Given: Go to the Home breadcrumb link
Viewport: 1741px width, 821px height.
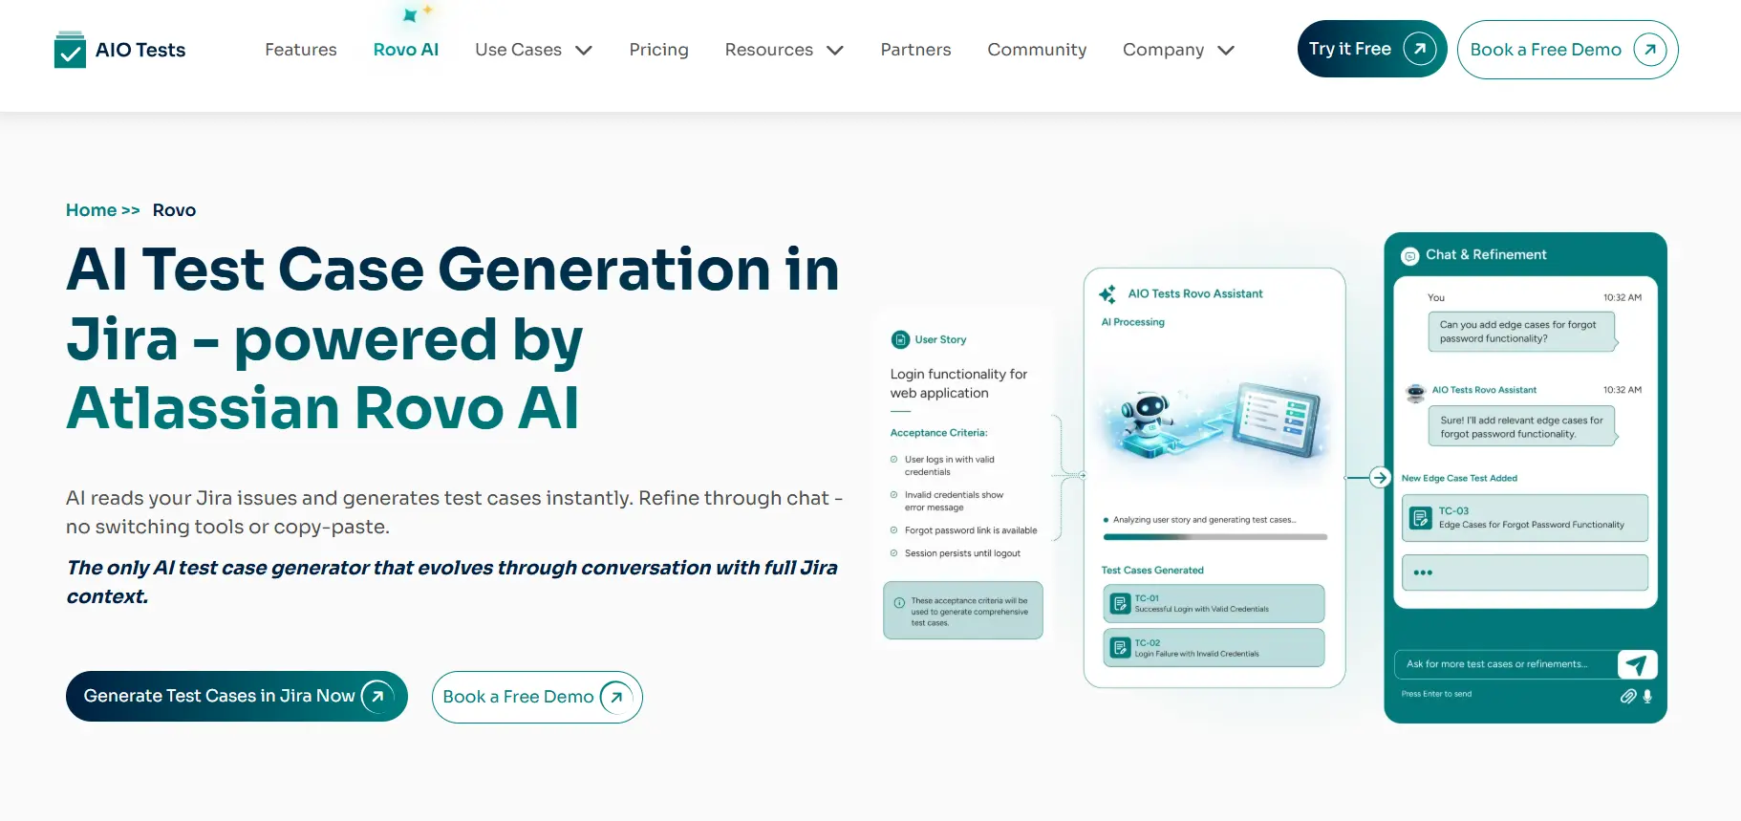Looking at the screenshot, I should tap(92, 210).
